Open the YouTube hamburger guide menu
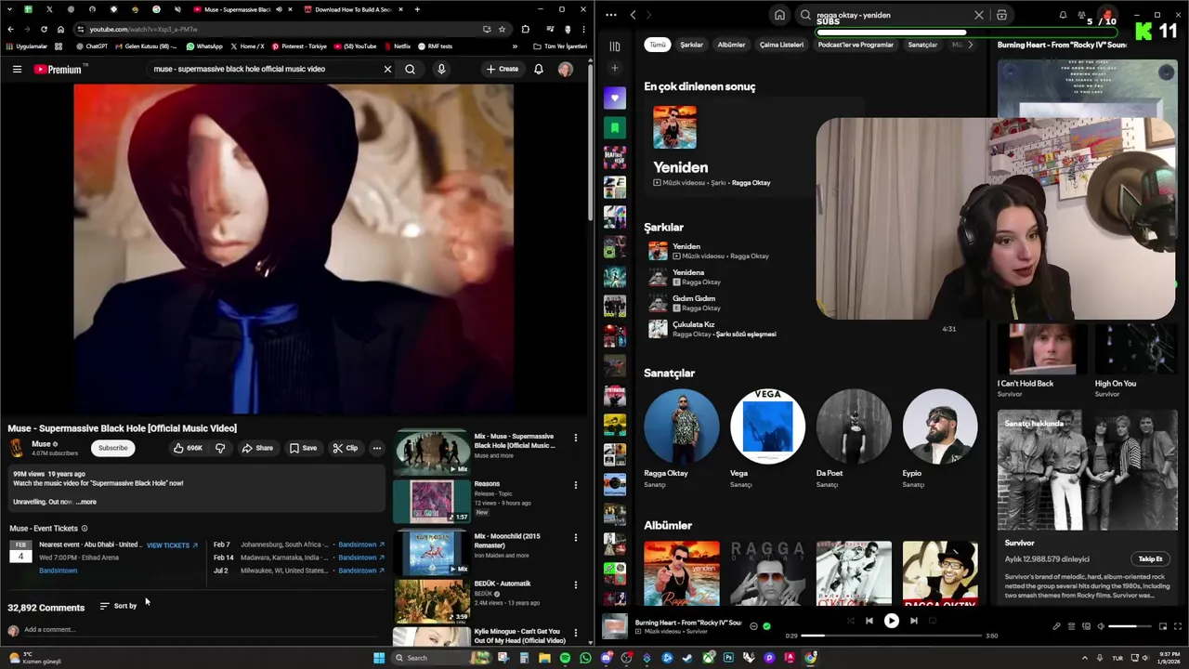The width and height of the screenshot is (1189, 669). (17, 69)
